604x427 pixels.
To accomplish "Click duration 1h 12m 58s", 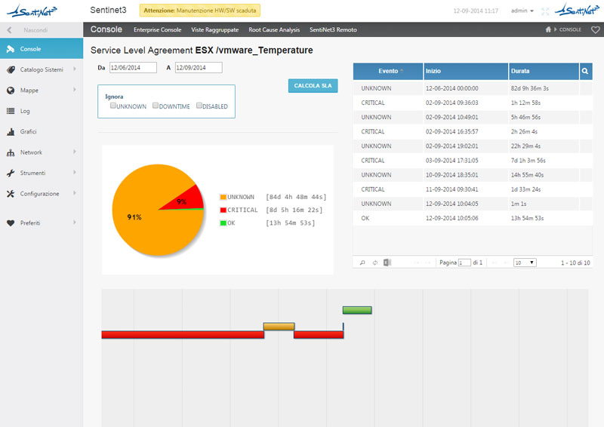I will (525, 103).
